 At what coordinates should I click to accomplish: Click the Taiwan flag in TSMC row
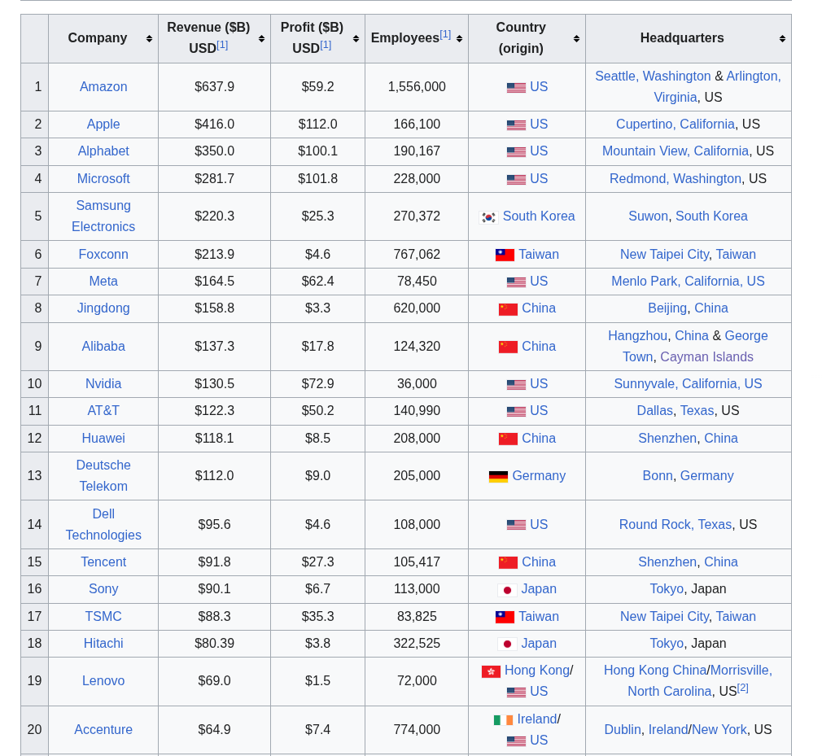coord(505,618)
